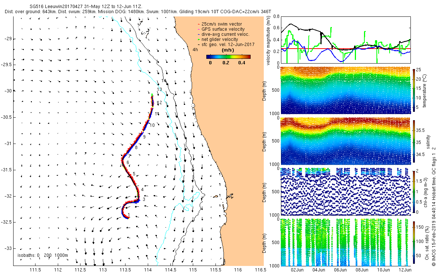Click the subtitle line beginning 'Dist. over ground: 643km'
The height and width of the screenshot is (274, 439).
(138, 12)
